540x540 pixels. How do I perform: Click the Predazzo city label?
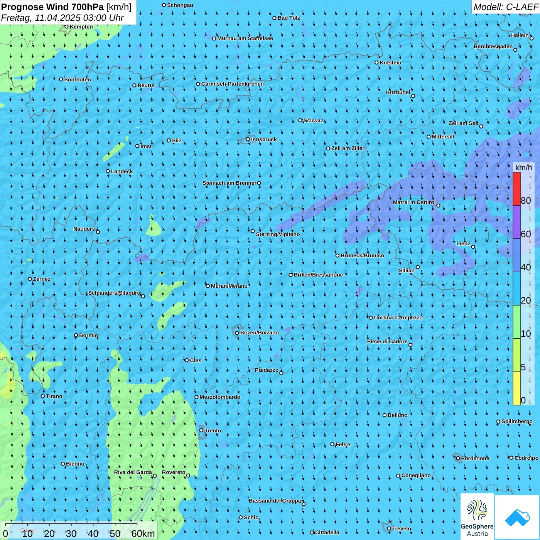click(x=267, y=370)
